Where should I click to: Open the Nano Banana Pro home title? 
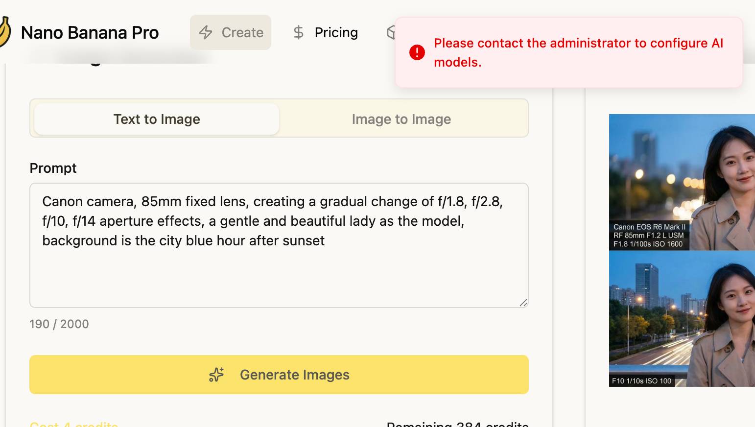(x=90, y=33)
